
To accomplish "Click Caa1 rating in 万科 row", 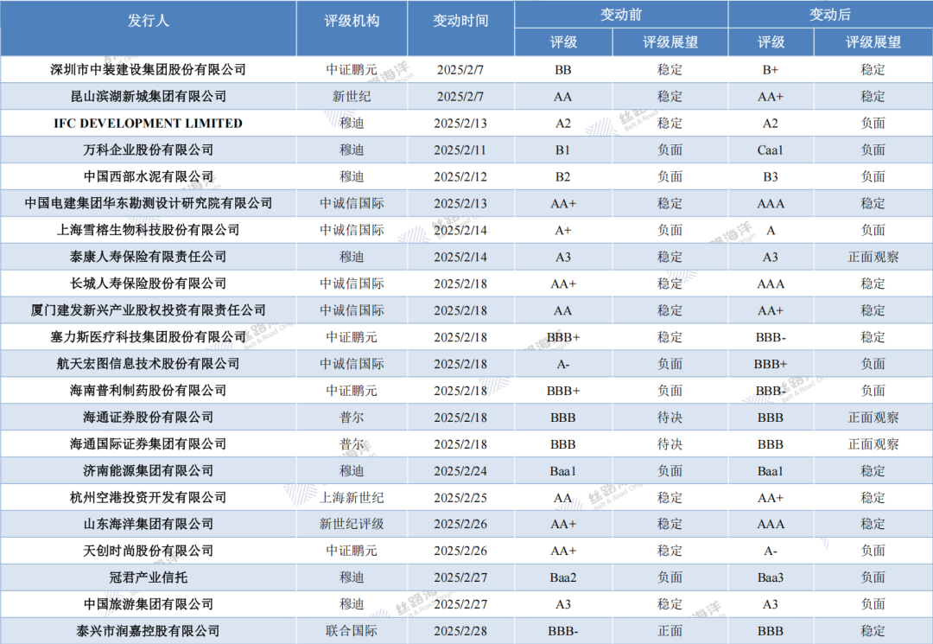I will tap(770, 150).
